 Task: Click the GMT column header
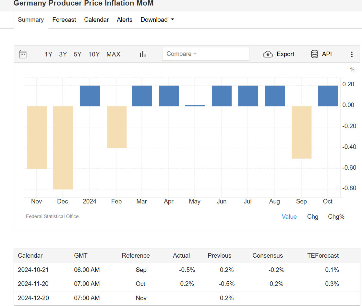click(80, 255)
